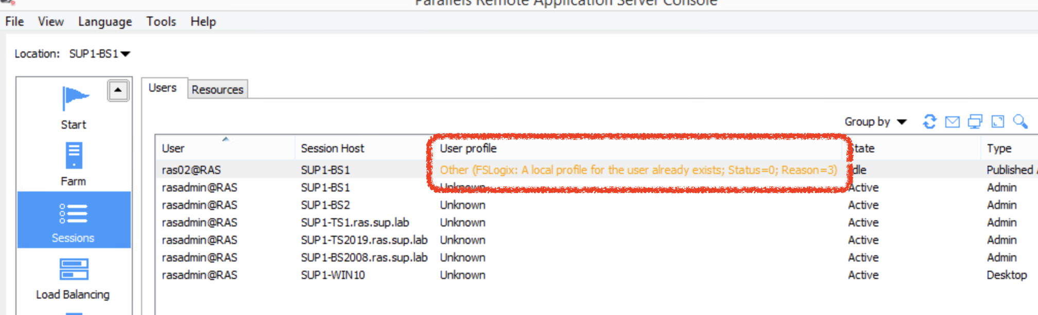Sort by the User column header
This screenshot has height=315, width=1038.
tap(173, 149)
